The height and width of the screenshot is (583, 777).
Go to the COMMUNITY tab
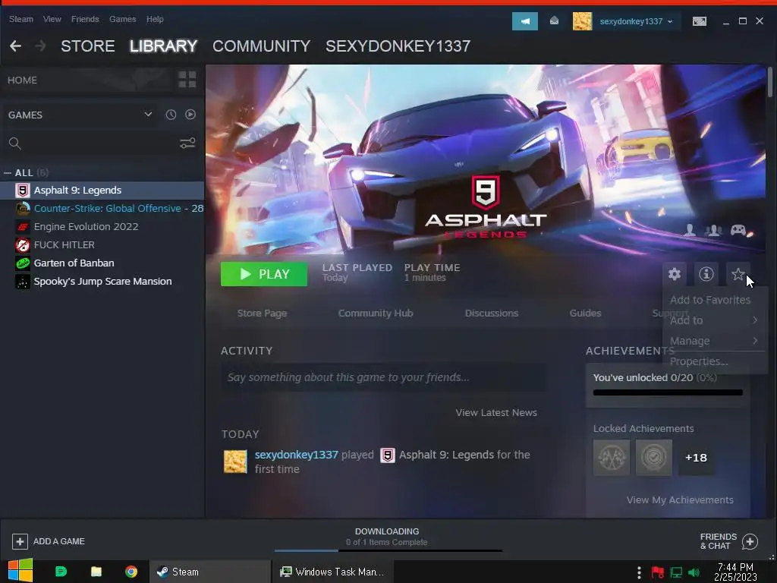coord(261,46)
